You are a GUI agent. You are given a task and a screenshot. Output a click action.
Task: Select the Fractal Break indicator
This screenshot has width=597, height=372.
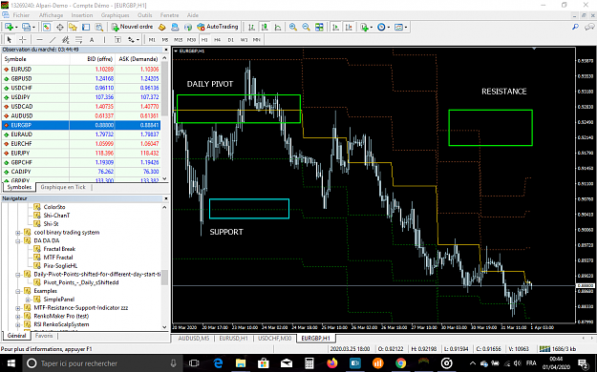[x=59, y=249]
